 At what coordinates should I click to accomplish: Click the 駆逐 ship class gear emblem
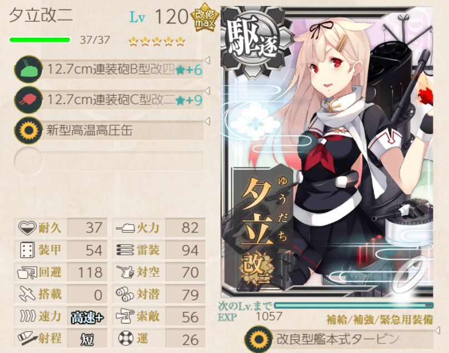253,40
